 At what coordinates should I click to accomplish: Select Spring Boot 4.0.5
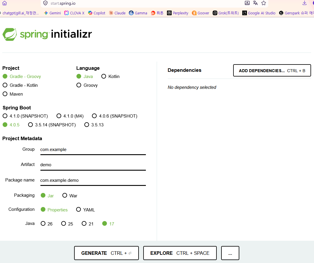tap(11, 125)
